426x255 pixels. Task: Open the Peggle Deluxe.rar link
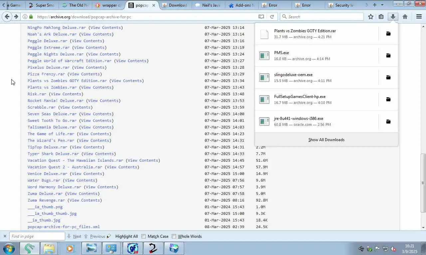[x=47, y=41]
